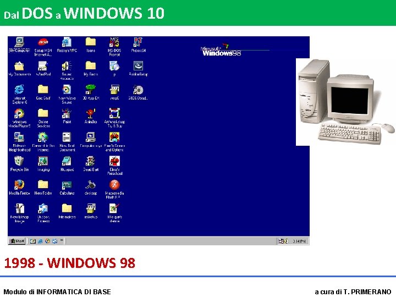
Task: Open My Computer desktop icon
Action: (x=19, y=45)
